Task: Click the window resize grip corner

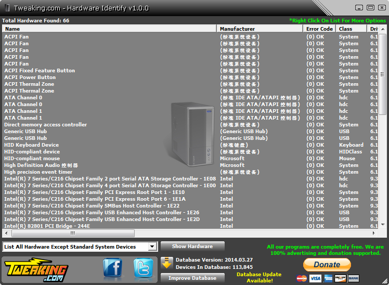Action: (385, 281)
